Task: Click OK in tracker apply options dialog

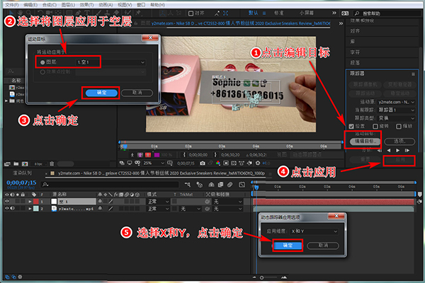Action: coord(288,246)
